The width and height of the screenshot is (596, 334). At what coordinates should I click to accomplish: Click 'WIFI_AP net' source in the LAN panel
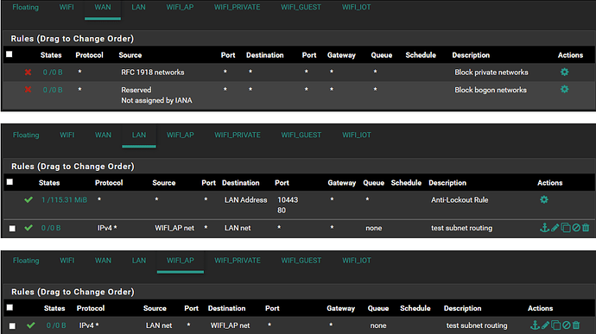[174, 228]
